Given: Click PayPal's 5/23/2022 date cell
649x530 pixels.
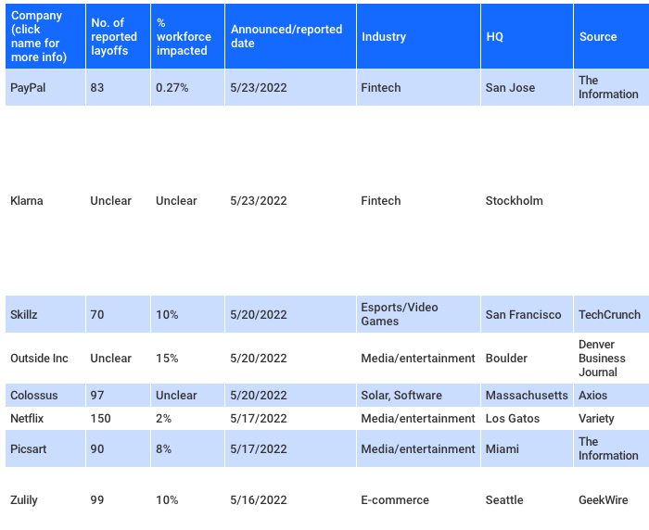Looking at the screenshot, I should tap(290, 88).
